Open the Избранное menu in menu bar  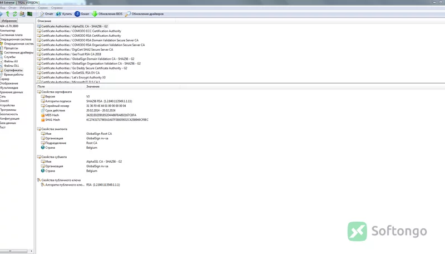pyautogui.click(x=27, y=8)
